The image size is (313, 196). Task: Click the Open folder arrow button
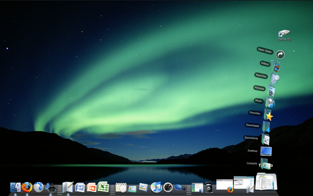coord(280,54)
